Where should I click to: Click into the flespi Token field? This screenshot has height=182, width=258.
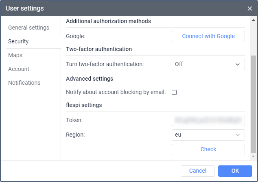(208, 120)
